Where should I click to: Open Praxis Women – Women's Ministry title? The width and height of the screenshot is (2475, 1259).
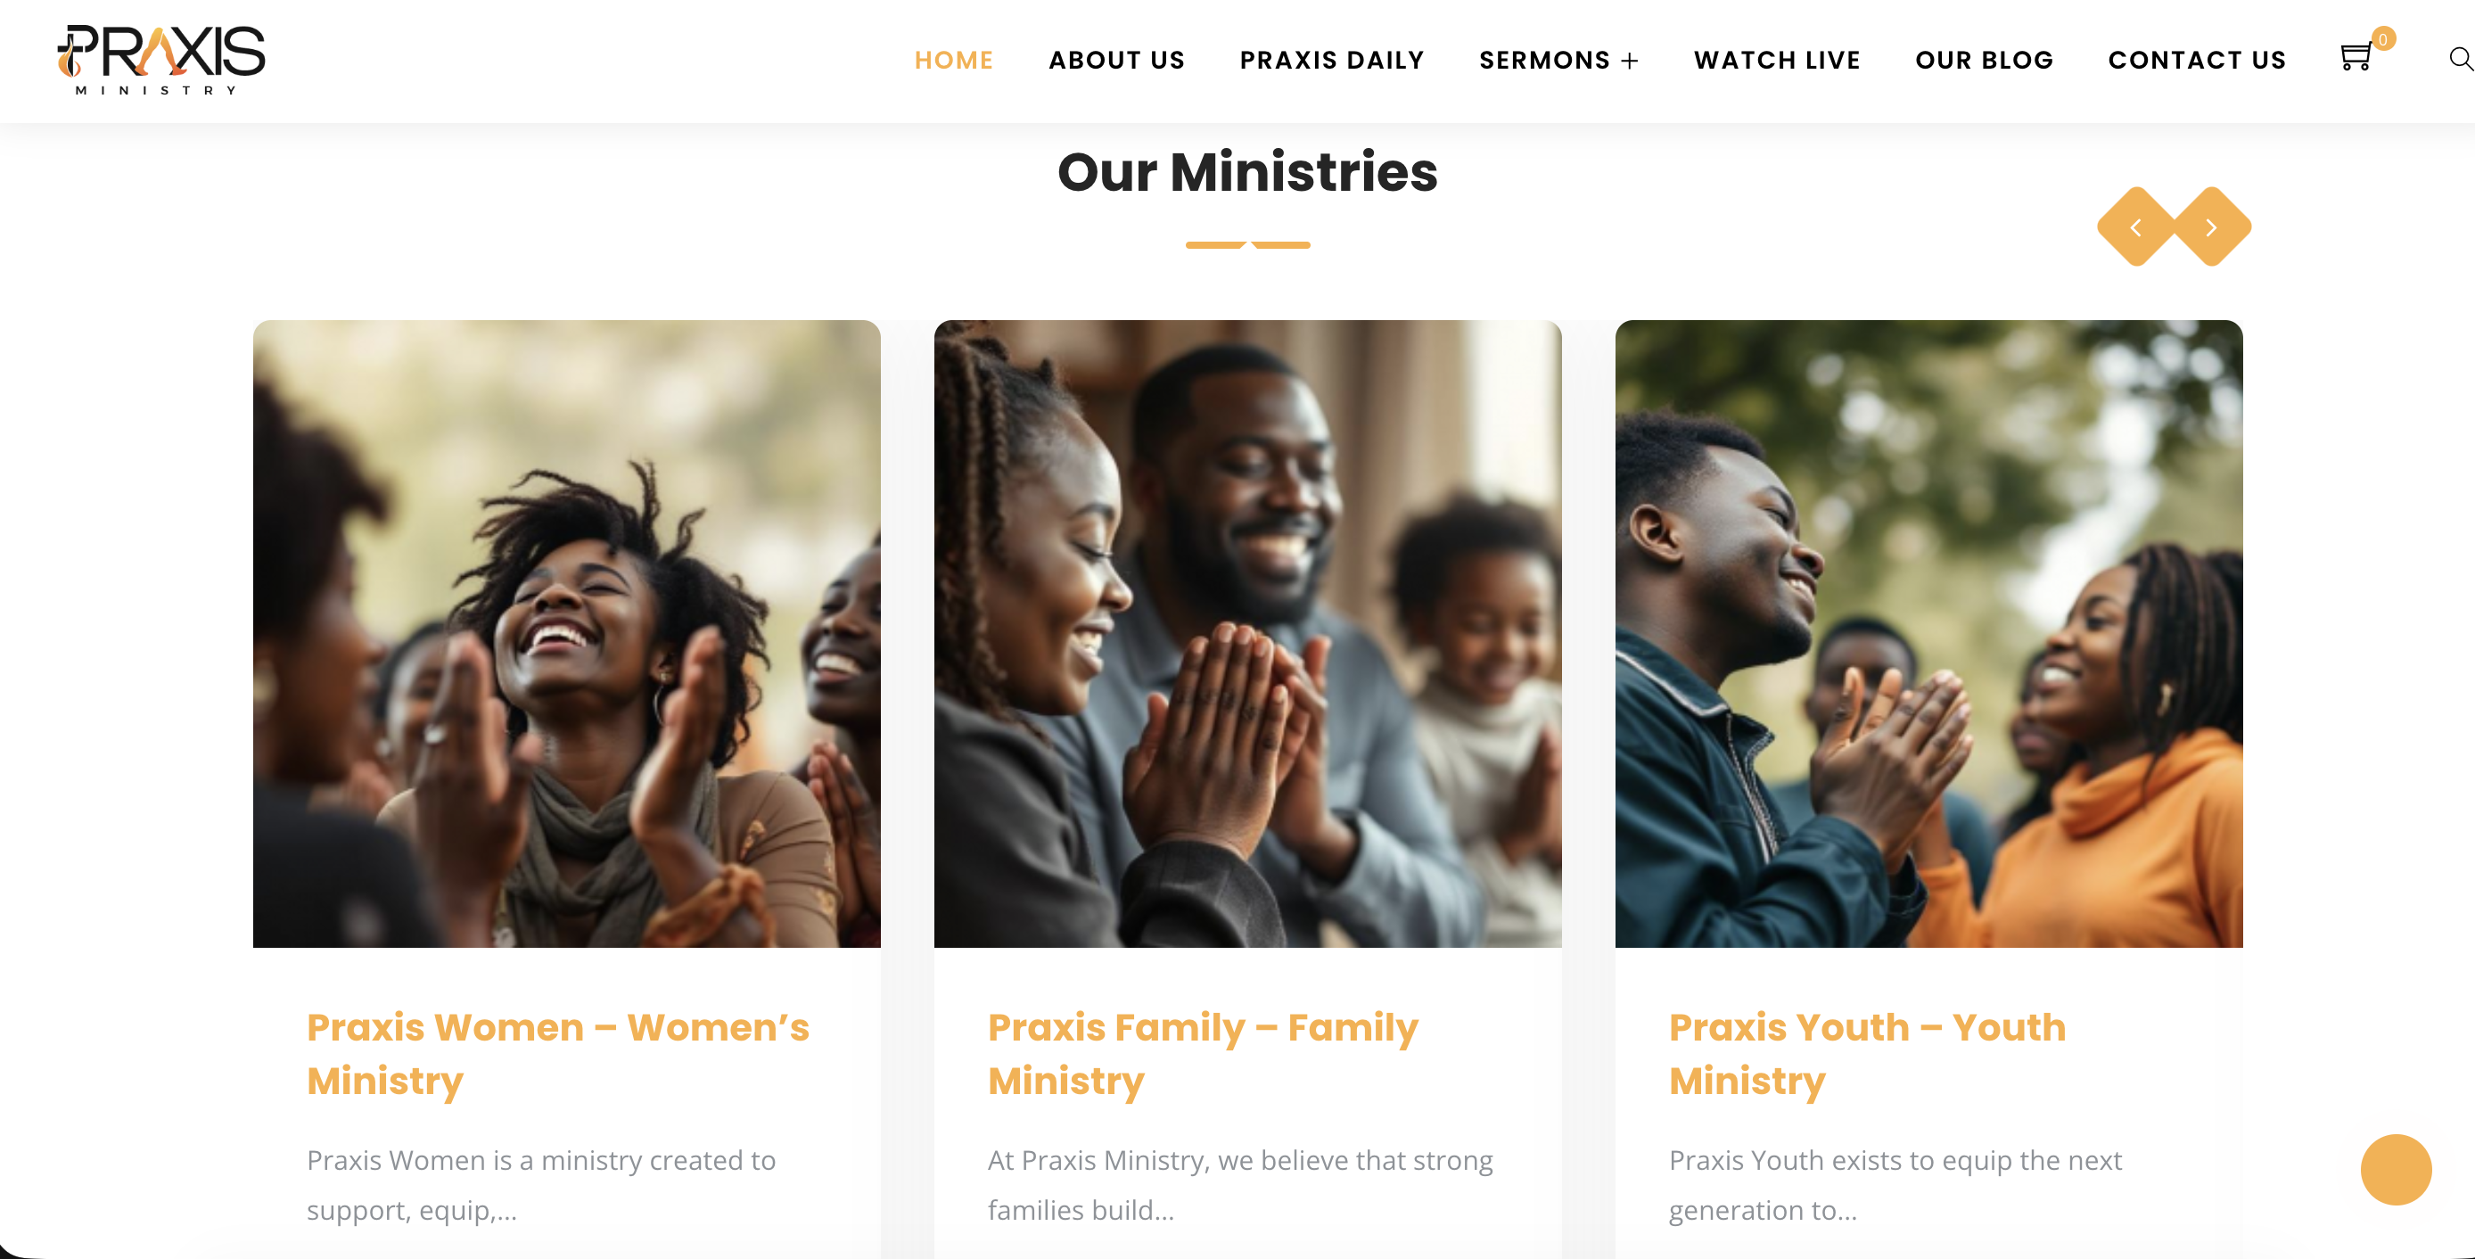click(557, 1053)
